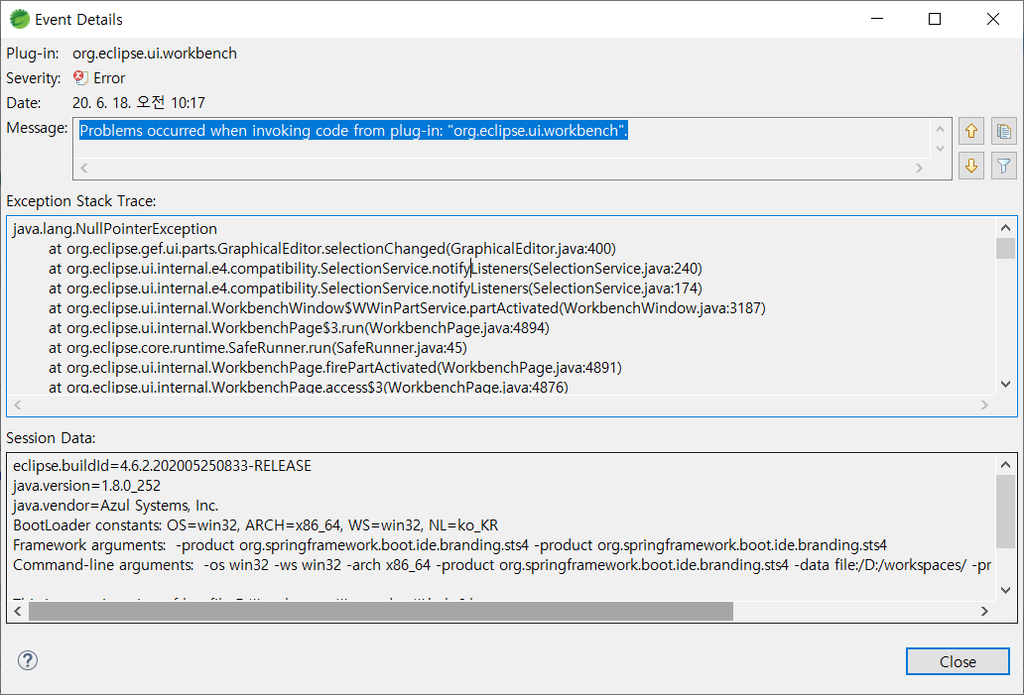
Task: Close the dialog with Close button
Action: [x=958, y=661]
